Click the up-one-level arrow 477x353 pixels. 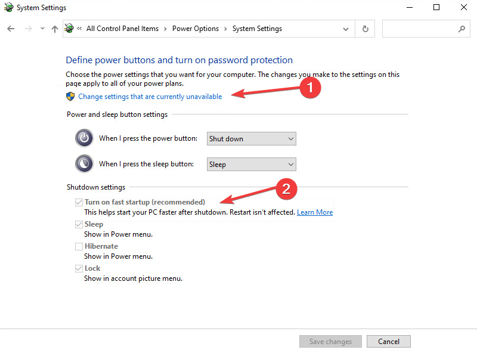point(55,29)
